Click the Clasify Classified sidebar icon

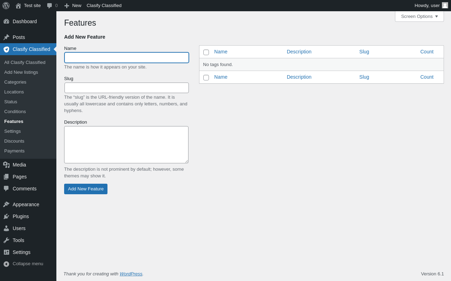[6, 49]
